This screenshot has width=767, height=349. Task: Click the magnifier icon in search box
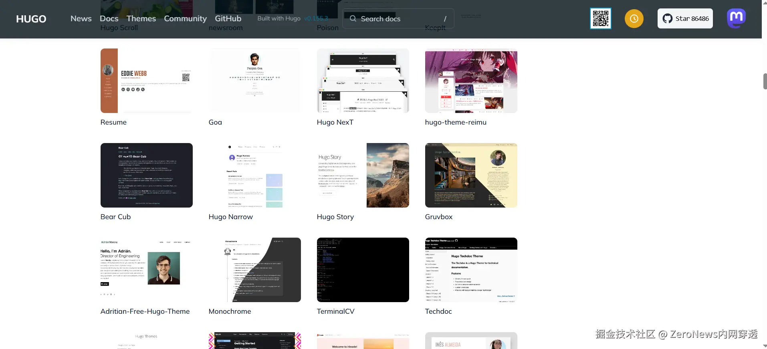pos(353,18)
